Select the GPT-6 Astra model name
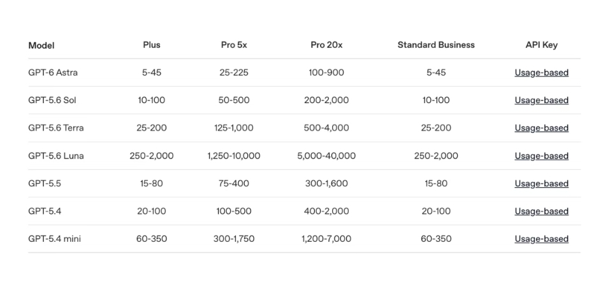This screenshot has width=610, height=294. [x=53, y=73]
